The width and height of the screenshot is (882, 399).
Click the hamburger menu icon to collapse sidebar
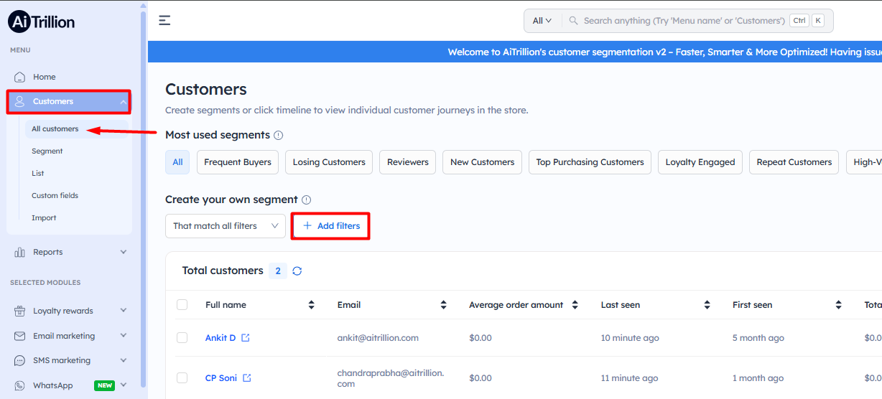point(164,20)
